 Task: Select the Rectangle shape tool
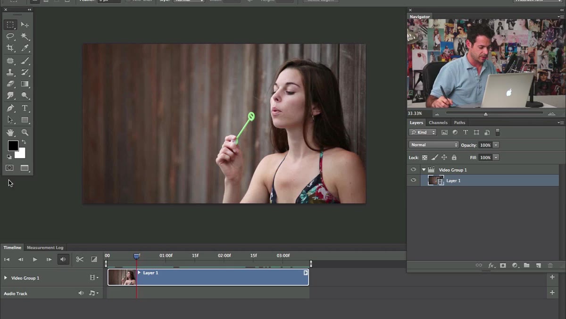click(25, 120)
